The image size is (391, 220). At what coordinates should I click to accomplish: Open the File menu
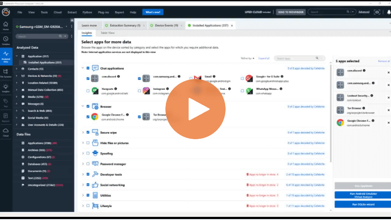tap(20, 12)
